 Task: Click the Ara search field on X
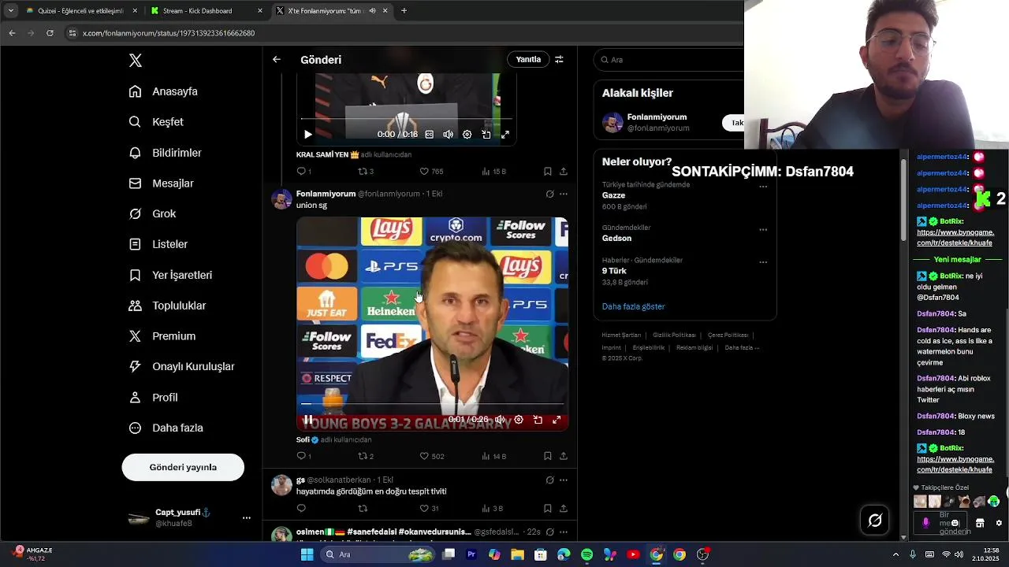pos(668,60)
